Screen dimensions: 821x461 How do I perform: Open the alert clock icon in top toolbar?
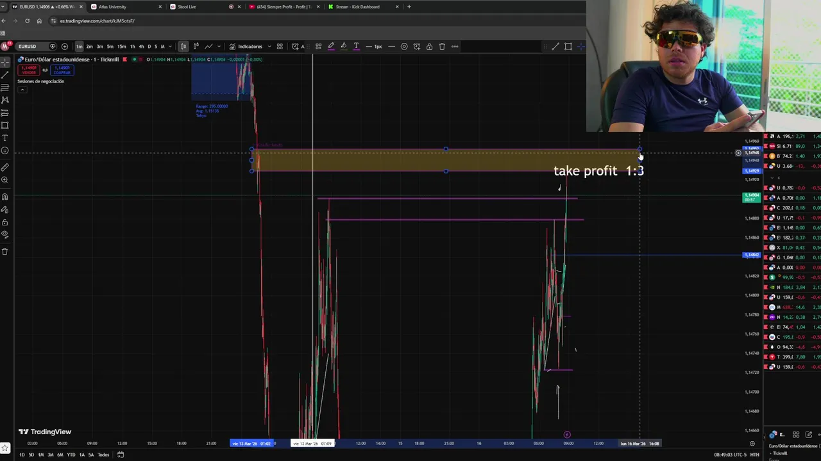(294, 46)
